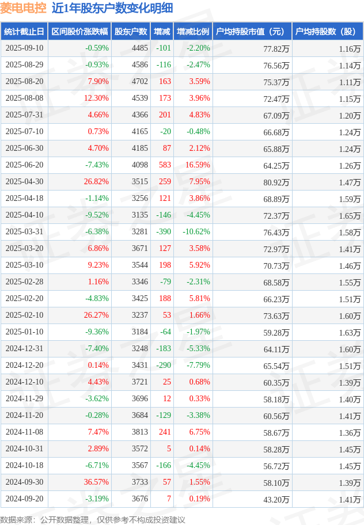Click the 菱电电控 stock name title
The image size is (364, 525).
[x=23, y=8]
